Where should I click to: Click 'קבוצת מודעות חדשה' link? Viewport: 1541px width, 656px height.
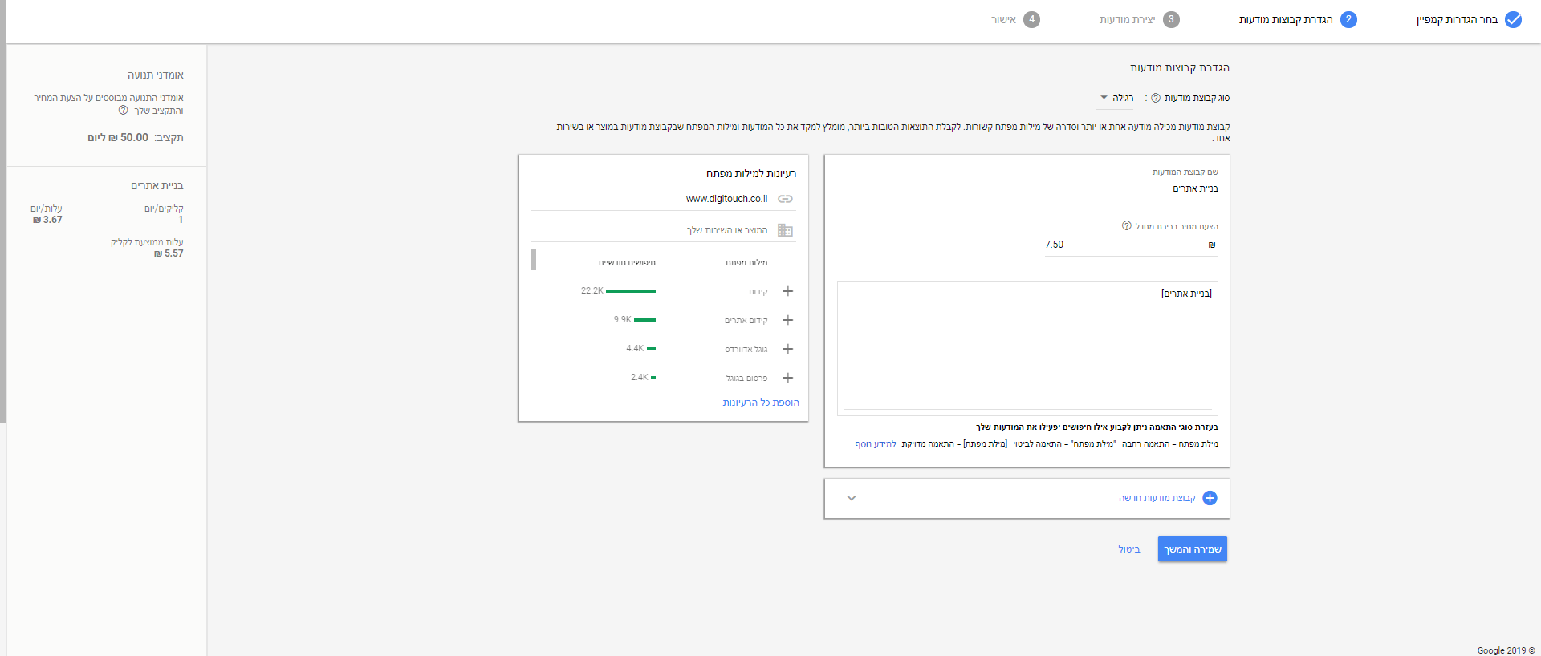click(1157, 498)
